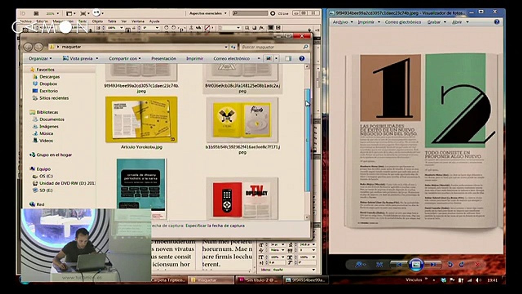The height and width of the screenshot is (294, 522).
Task: Open Photo Viewer help icon
Action: 497,22
